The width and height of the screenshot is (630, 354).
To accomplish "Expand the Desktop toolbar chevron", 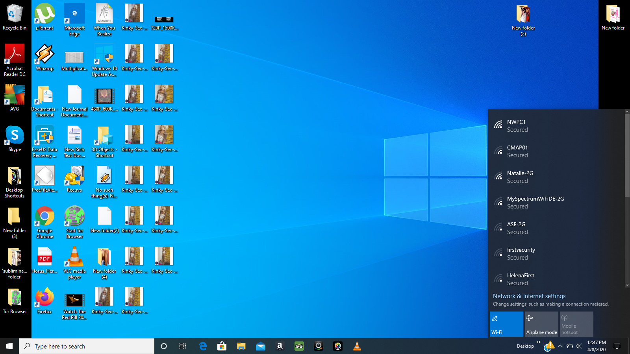I will pos(538,342).
